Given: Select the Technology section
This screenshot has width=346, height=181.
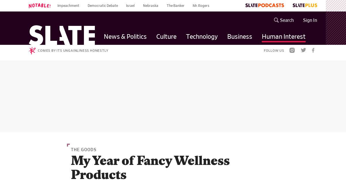Looking at the screenshot, I should pyautogui.click(x=202, y=36).
